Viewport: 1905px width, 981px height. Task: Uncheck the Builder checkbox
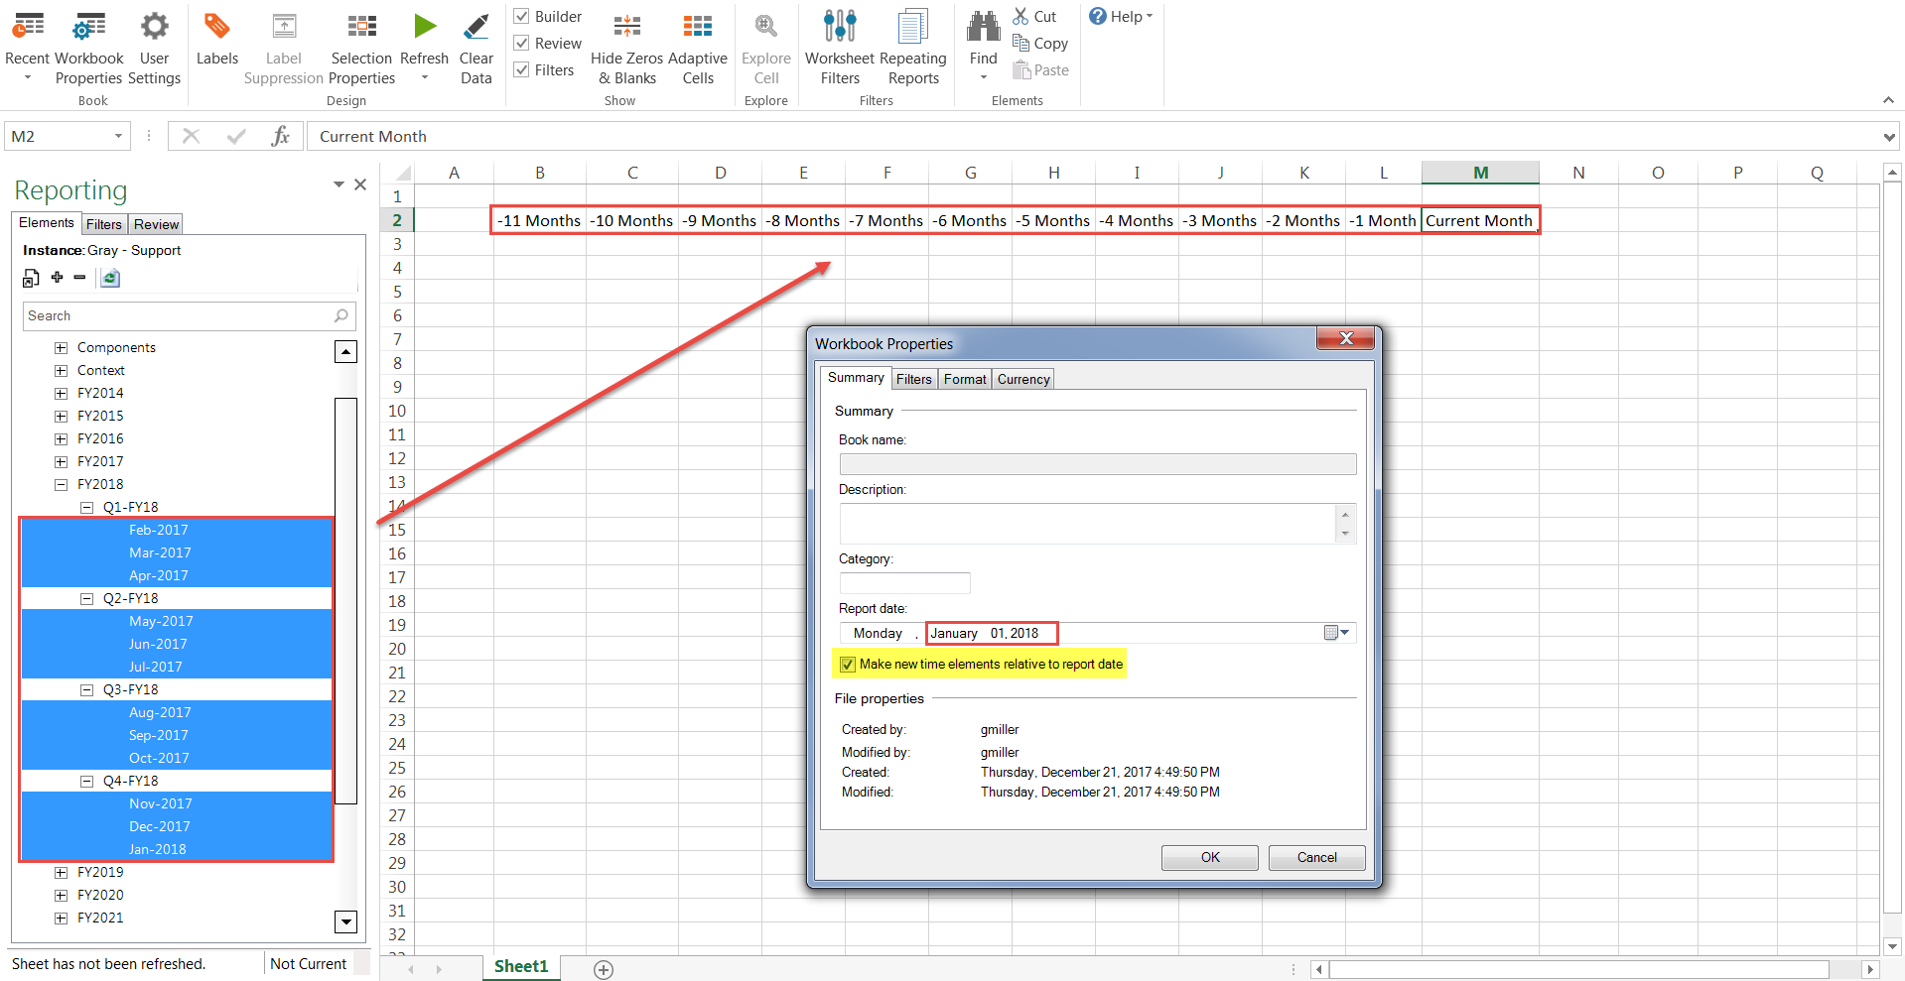(x=521, y=16)
